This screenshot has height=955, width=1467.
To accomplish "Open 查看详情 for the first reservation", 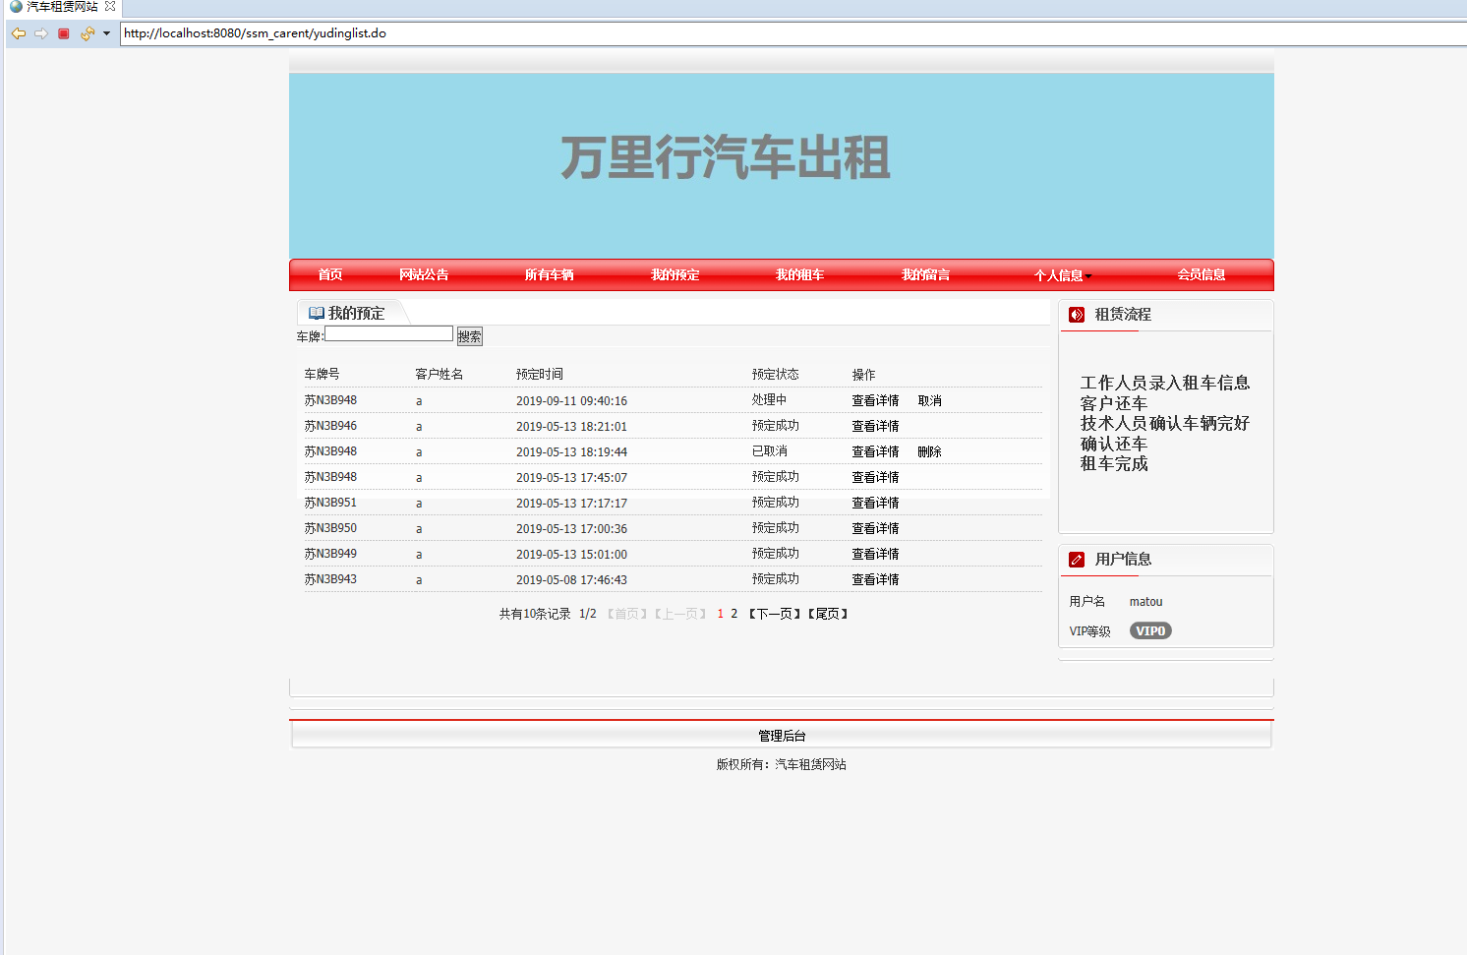I will 875,400.
